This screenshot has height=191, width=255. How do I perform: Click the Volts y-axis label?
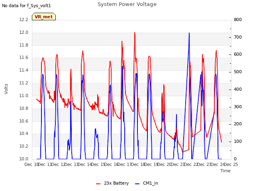[x=6, y=89]
